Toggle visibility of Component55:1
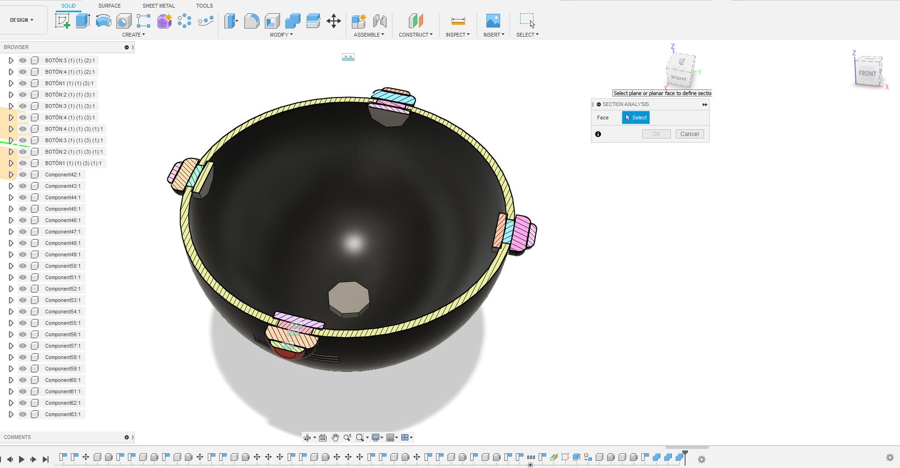 pyautogui.click(x=23, y=323)
